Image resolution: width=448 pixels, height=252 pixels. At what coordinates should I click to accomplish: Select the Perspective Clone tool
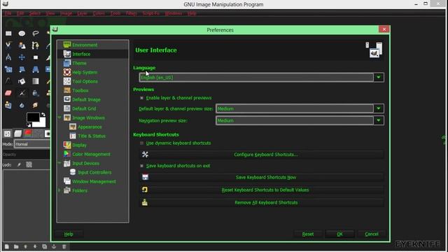coord(8,105)
